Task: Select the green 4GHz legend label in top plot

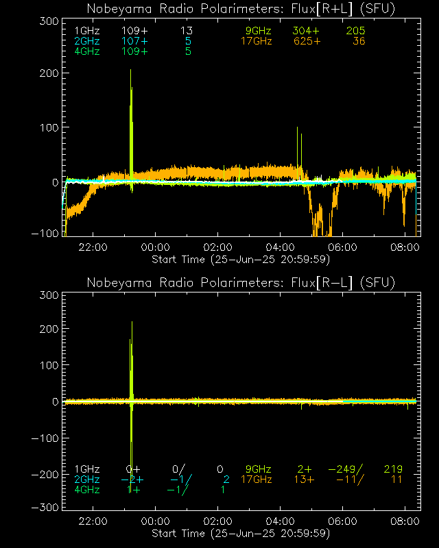Action: coord(87,51)
